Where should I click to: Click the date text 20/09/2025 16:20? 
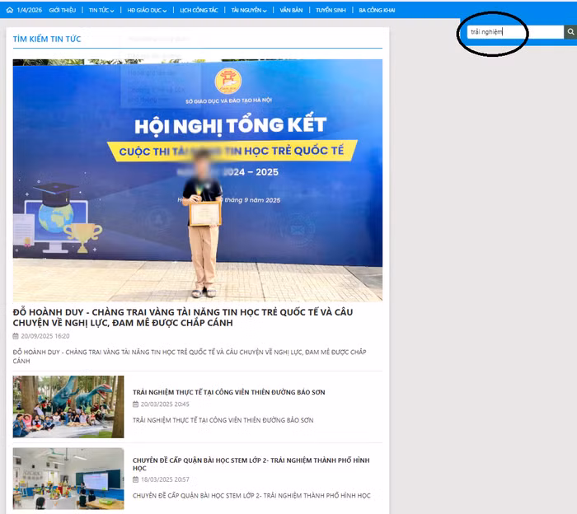(x=45, y=336)
